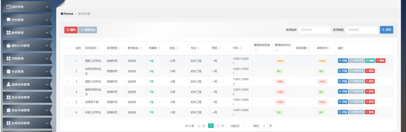
Task: Click 评奖评优 for row 2 校级优秀毕业生
Action: [356, 71]
